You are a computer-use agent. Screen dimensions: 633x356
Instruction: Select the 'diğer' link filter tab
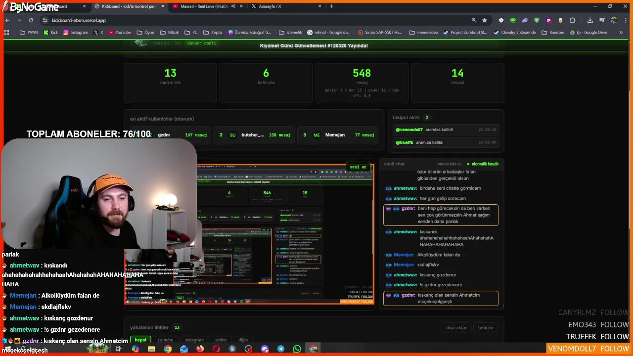(243, 340)
